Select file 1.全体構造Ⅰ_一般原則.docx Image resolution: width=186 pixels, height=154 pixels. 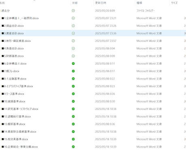click(x=20, y=18)
